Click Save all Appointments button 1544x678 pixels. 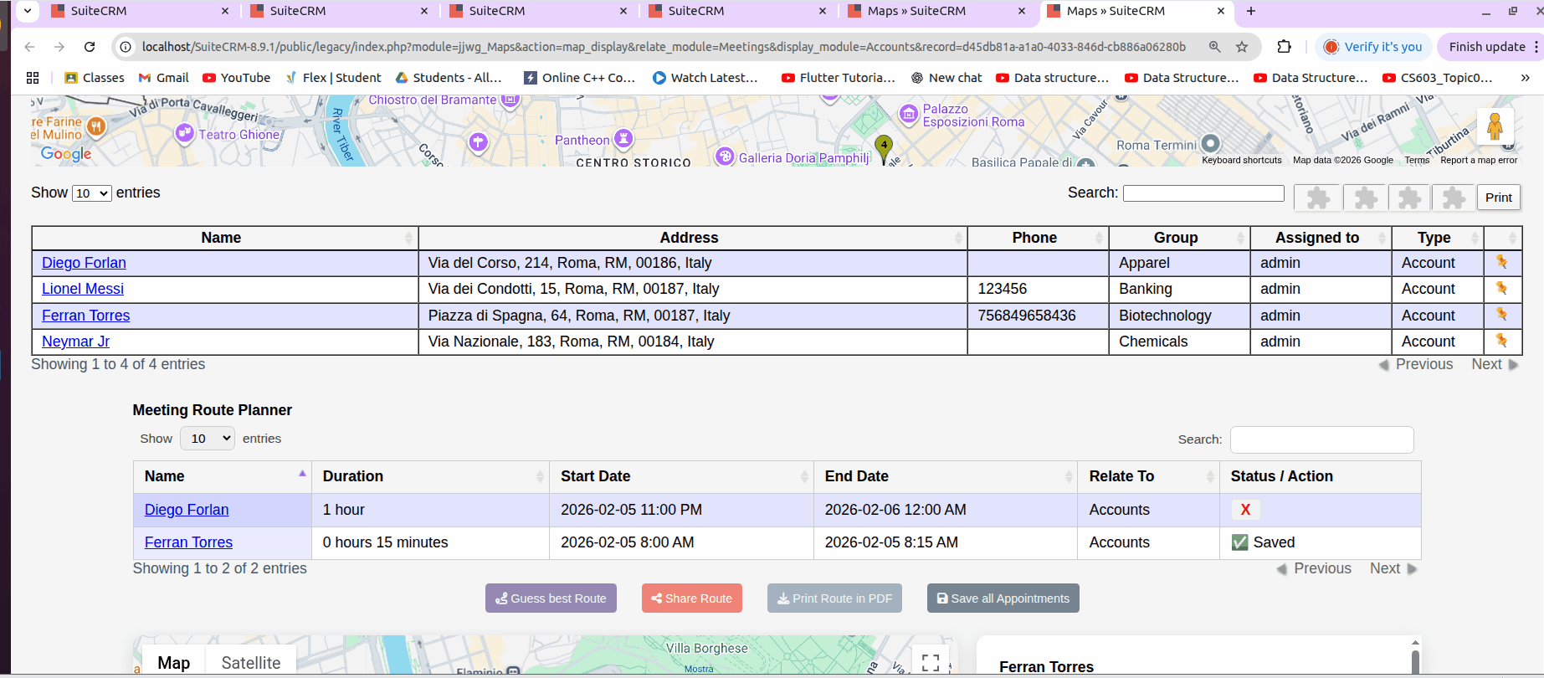[1003, 598]
